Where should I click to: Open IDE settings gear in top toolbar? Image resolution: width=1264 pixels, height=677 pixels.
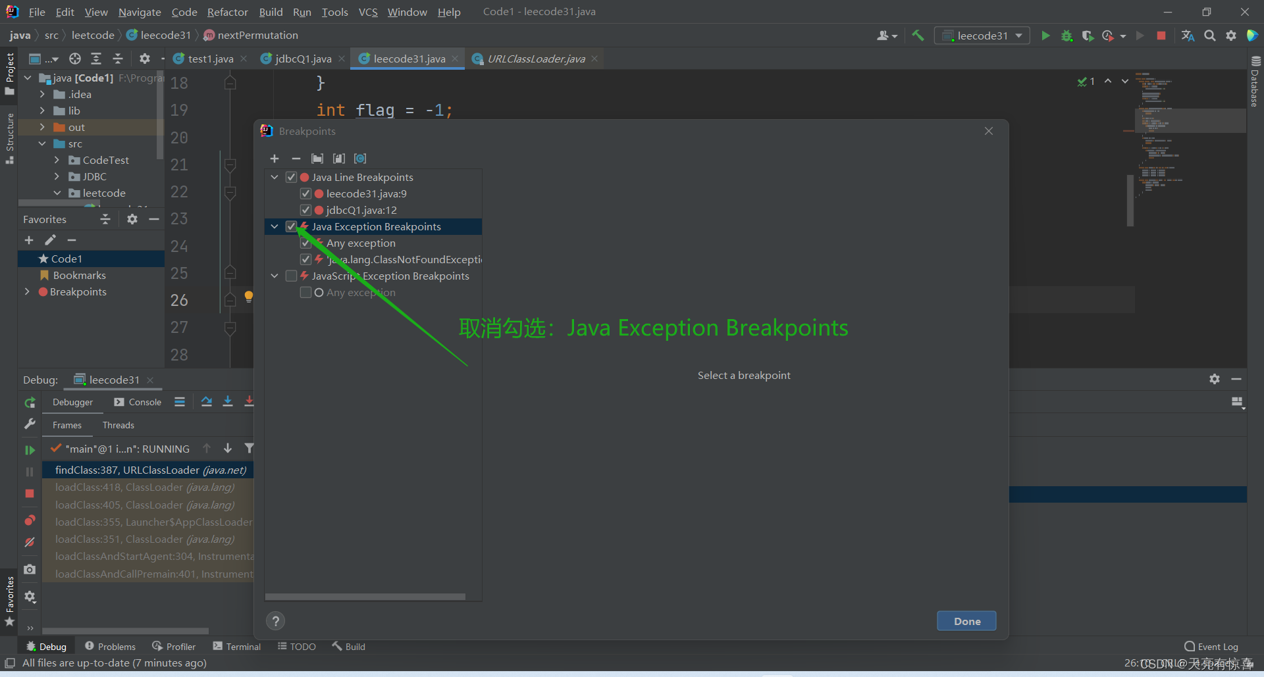click(1231, 36)
